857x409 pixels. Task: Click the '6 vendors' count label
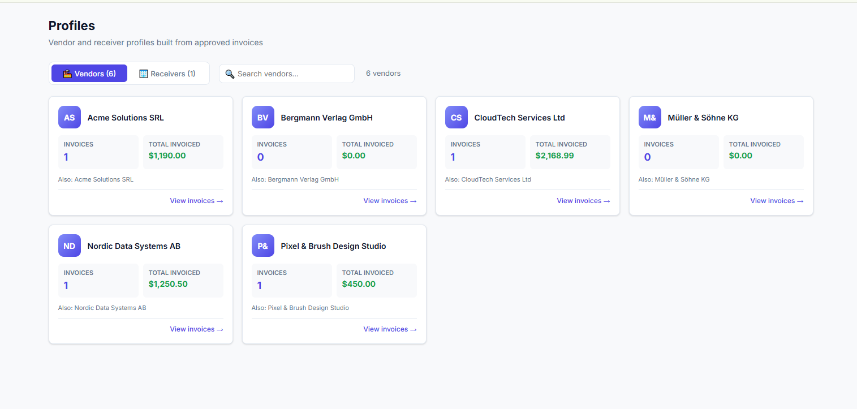(383, 74)
